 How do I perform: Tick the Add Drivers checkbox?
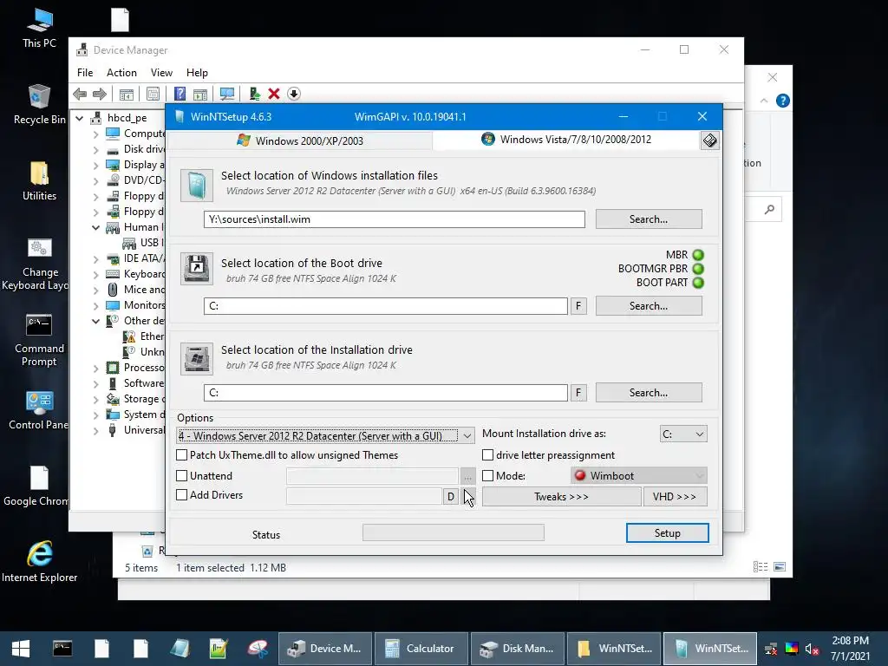coord(182,495)
